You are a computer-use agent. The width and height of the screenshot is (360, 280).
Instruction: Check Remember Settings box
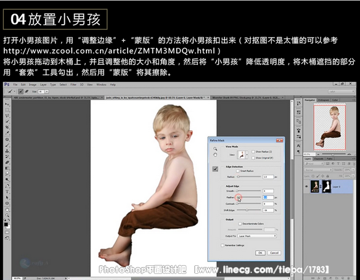[223, 245]
